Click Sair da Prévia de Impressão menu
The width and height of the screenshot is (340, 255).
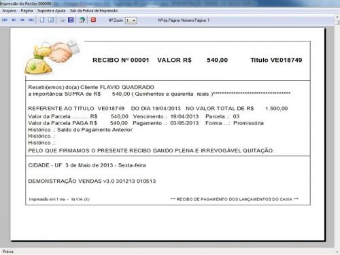click(x=94, y=11)
